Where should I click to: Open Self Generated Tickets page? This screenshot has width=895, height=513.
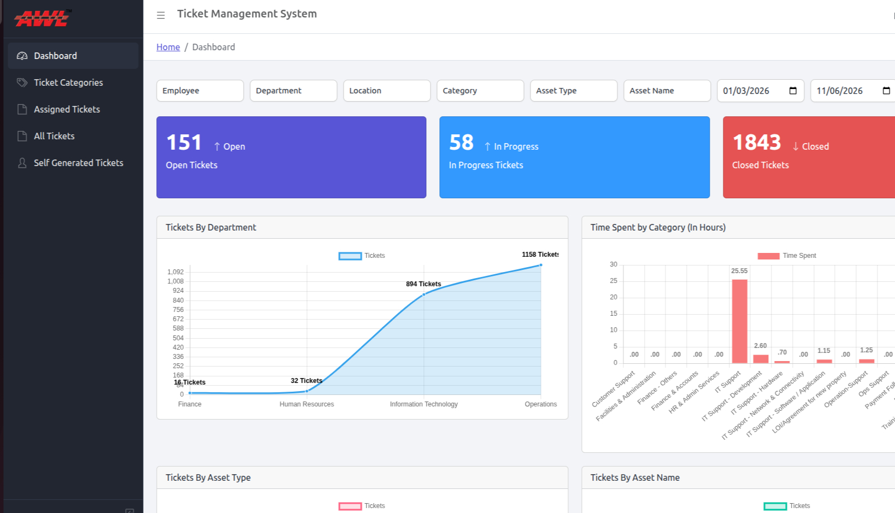coord(73,163)
